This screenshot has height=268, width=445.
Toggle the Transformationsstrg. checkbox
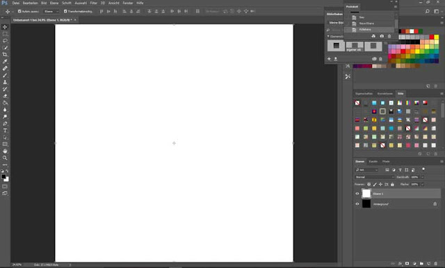click(x=65, y=11)
